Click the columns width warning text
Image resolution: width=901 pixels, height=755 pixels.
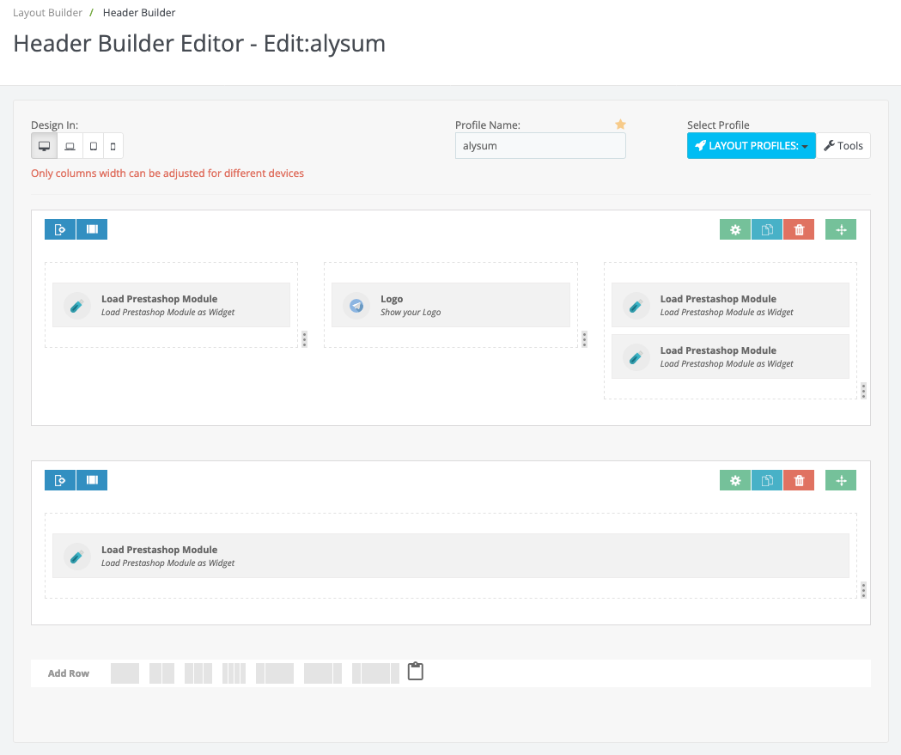(167, 174)
